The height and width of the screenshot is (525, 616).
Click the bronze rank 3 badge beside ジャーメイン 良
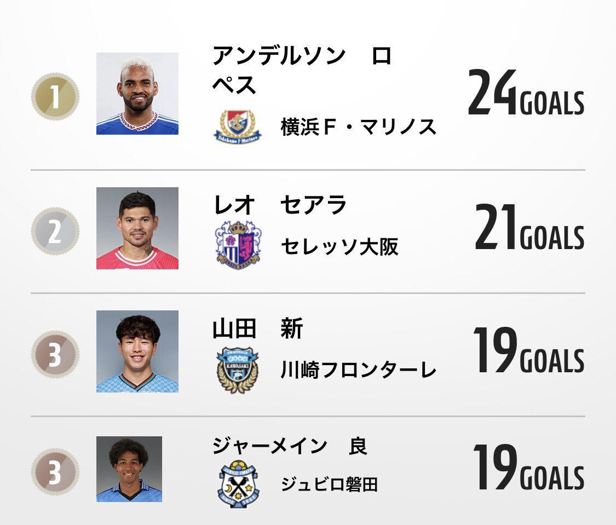tap(55, 471)
